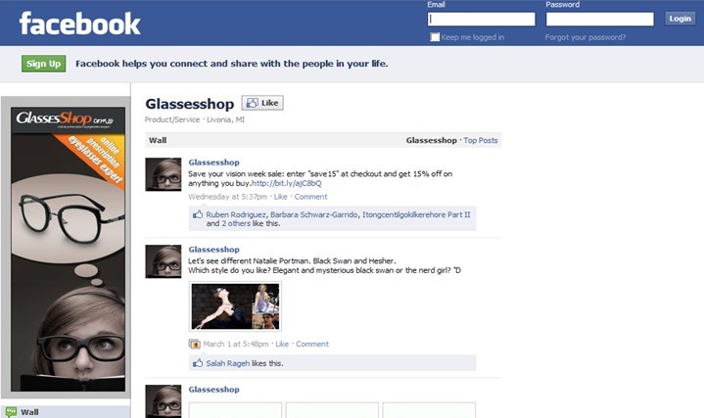
Task: Switch to Top Posts filter
Action: click(481, 140)
